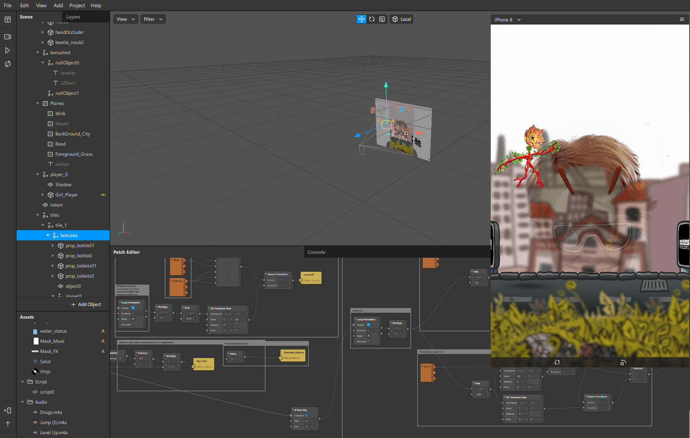Click the simulator reset rotate icon
Screen dimensions: 690x438
[557, 362]
